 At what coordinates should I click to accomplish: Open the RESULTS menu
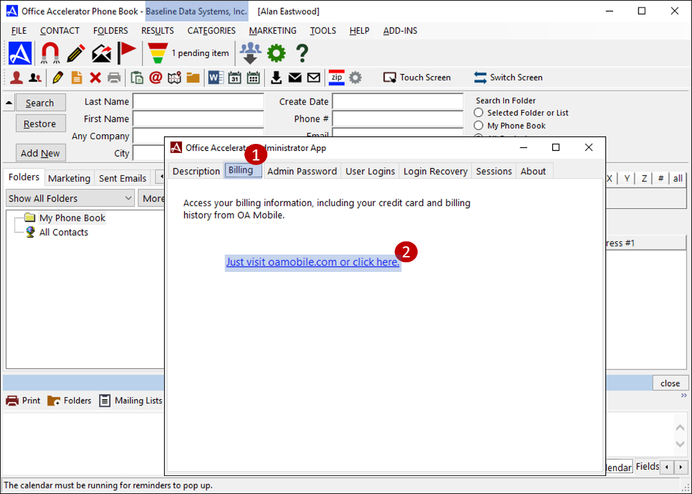(158, 31)
